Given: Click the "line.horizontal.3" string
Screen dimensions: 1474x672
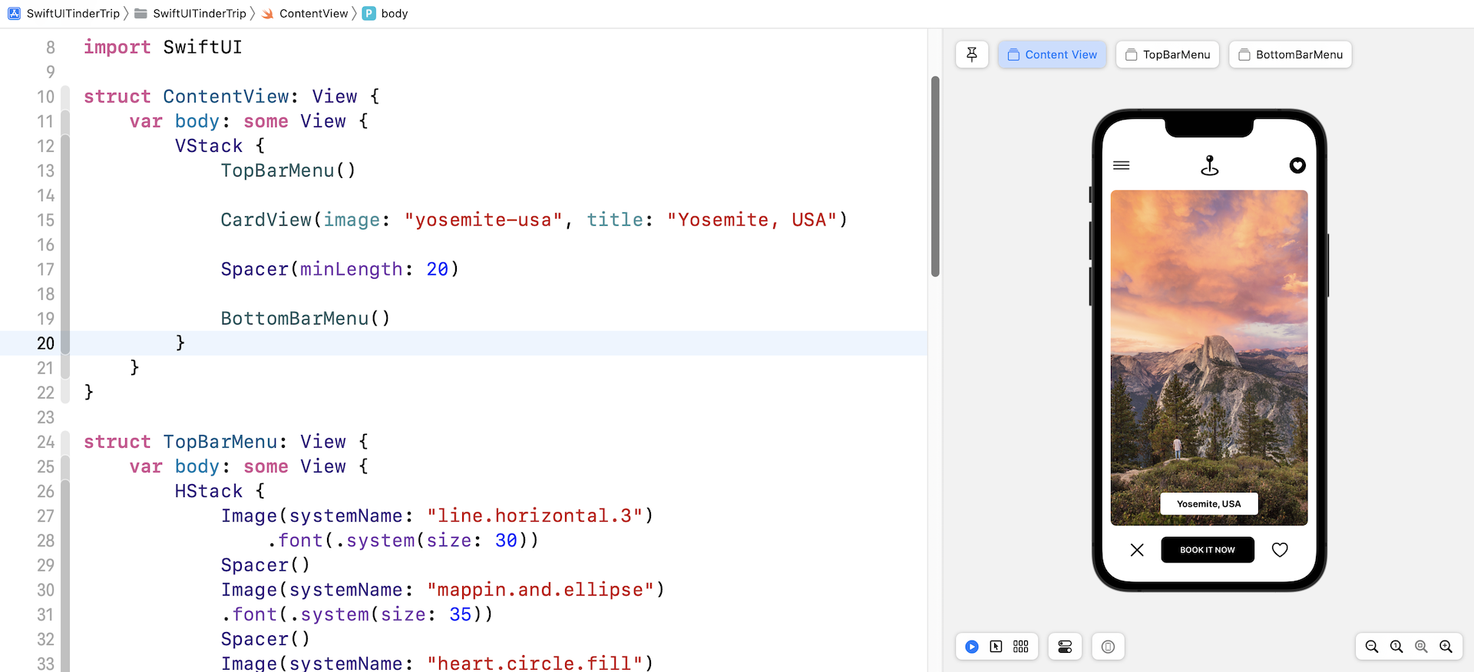Looking at the screenshot, I should click(x=535, y=516).
